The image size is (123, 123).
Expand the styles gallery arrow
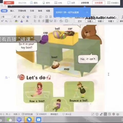coord(117,22)
